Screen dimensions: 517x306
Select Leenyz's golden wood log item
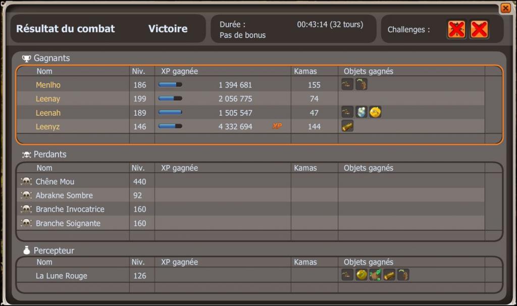(347, 126)
